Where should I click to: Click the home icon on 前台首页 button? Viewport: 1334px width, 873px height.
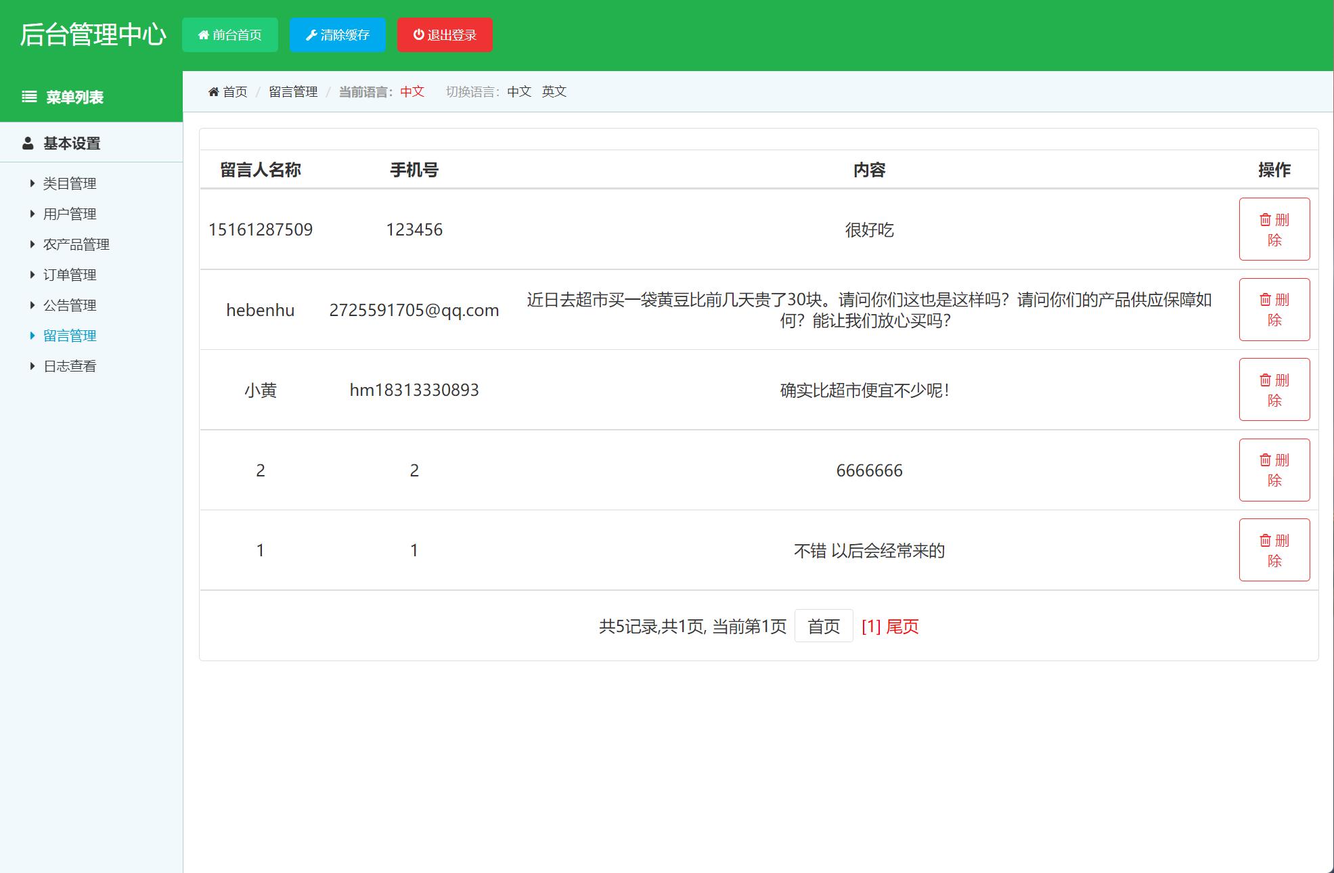point(204,35)
